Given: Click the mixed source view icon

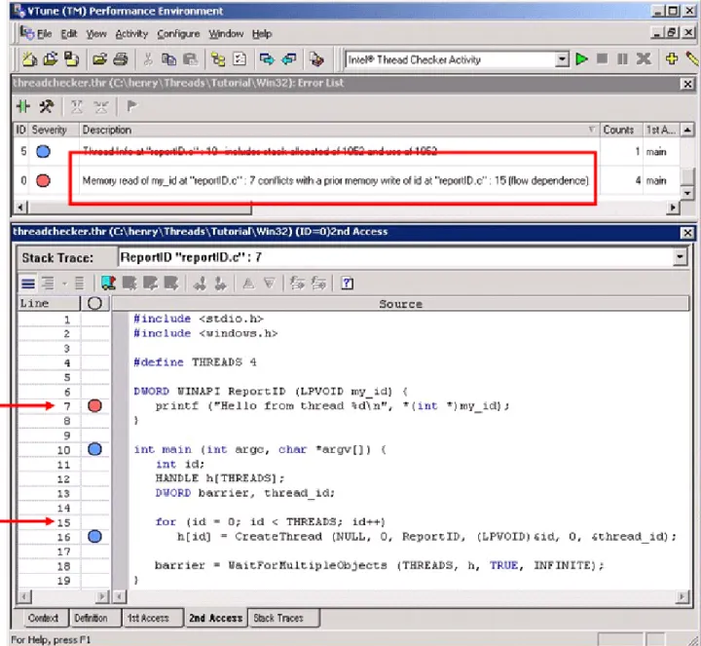Looking at the screenshot, I should (48, 284).
